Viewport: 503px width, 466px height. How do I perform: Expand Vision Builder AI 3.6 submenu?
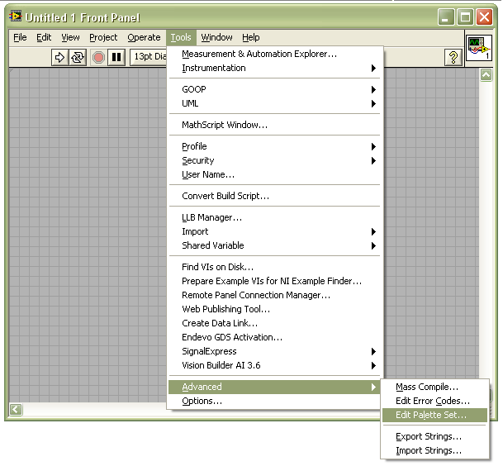pos(274,365)
